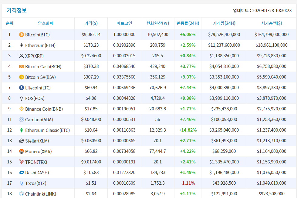Click Ethereum's bitcoin ratio 0.01902890
Viewport: 297px width, 198px height.
tap(124, 45)
